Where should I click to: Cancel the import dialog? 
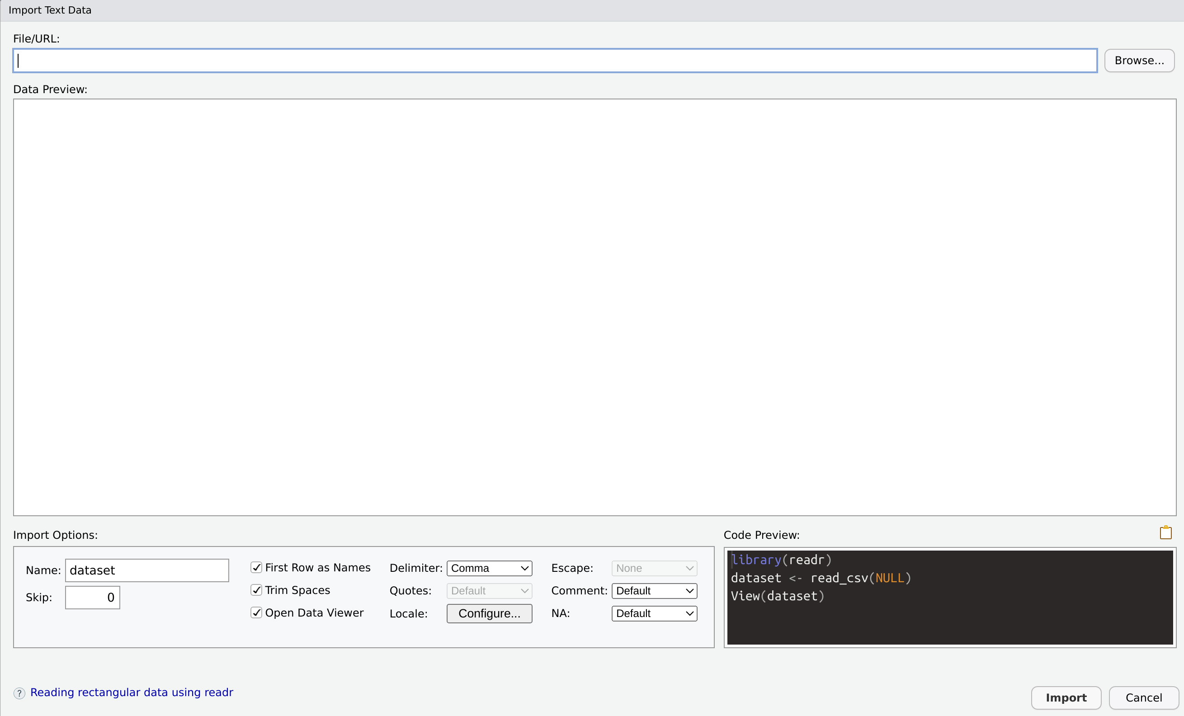coord(1143,698)
